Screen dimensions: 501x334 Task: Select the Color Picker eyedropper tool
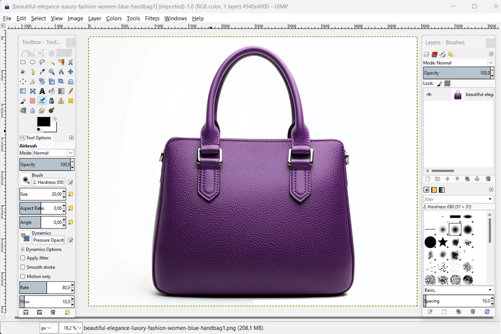[x=42, y=72]
